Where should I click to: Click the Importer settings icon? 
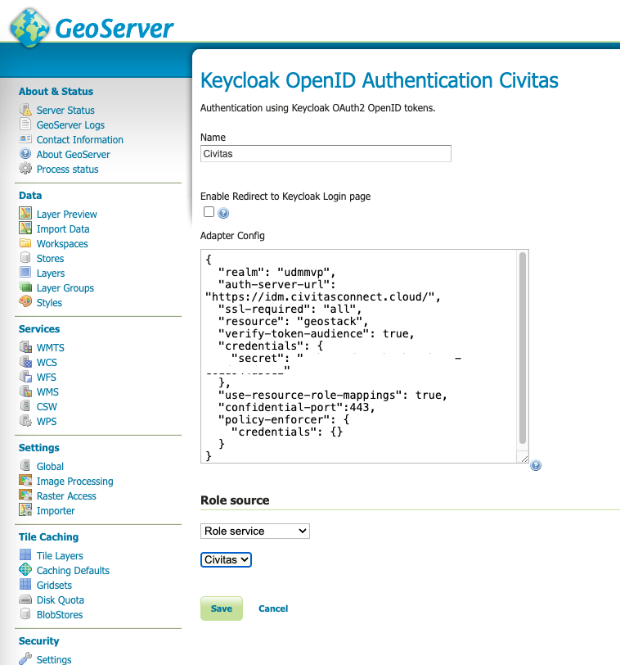pos(25,509)
